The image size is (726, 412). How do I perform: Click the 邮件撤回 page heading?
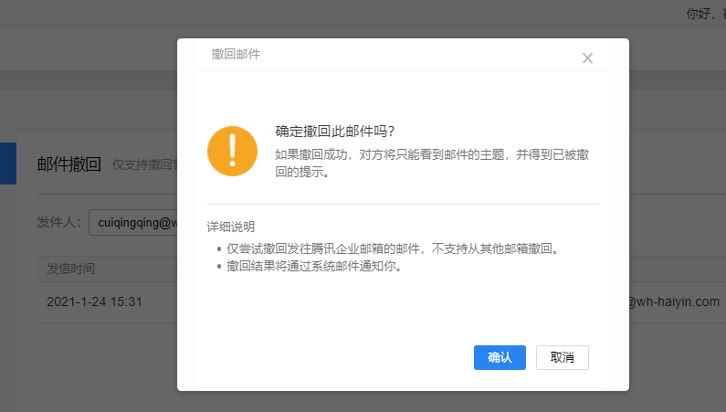pyautogui.click(x=68, y=164)
